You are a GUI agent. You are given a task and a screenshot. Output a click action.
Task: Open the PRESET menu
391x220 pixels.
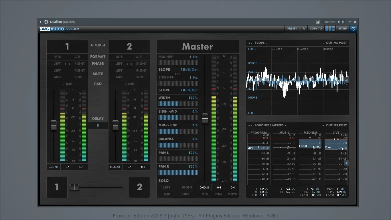(292, 29)
